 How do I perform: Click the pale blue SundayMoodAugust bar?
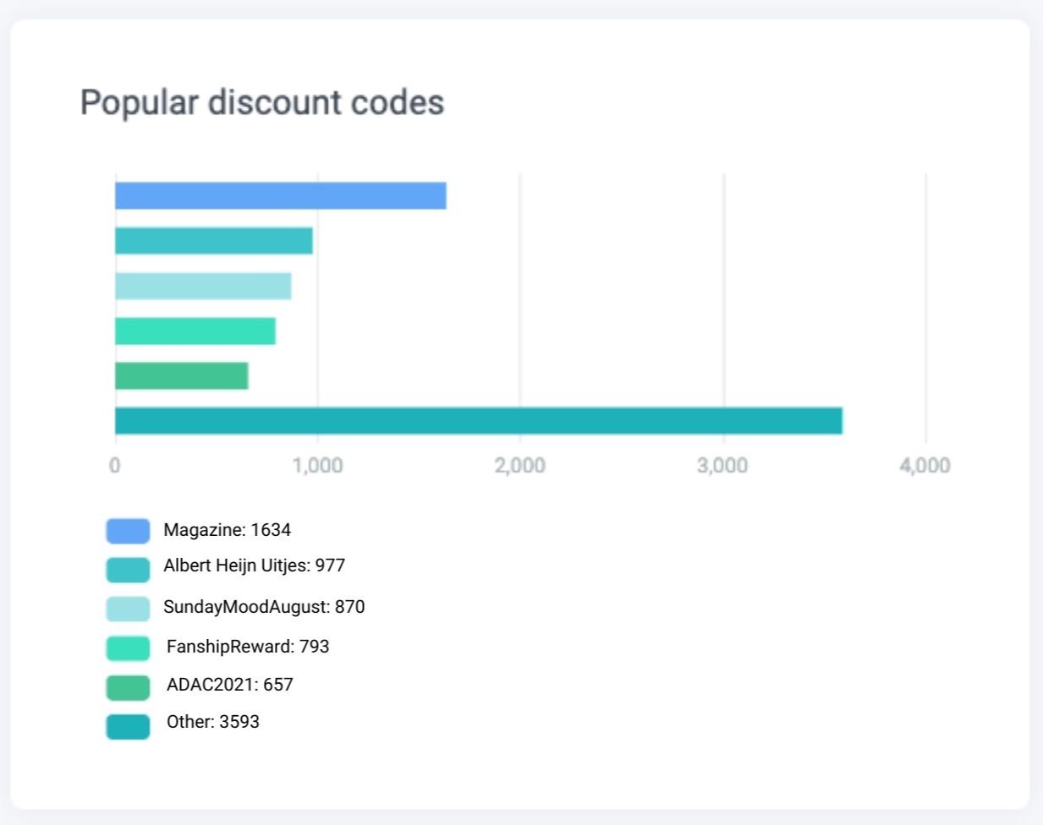(203, 286)
